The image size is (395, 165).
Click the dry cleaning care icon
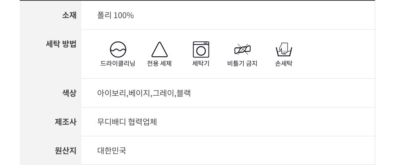tap(118, 50)
